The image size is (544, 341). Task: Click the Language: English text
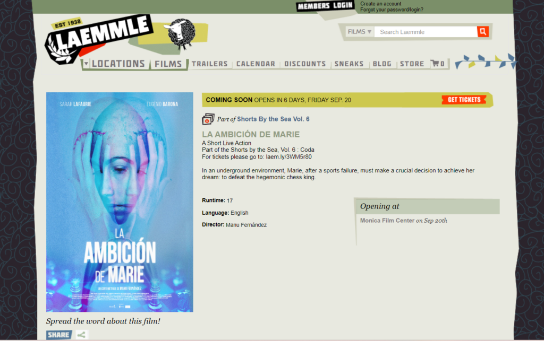click(225, 213)
